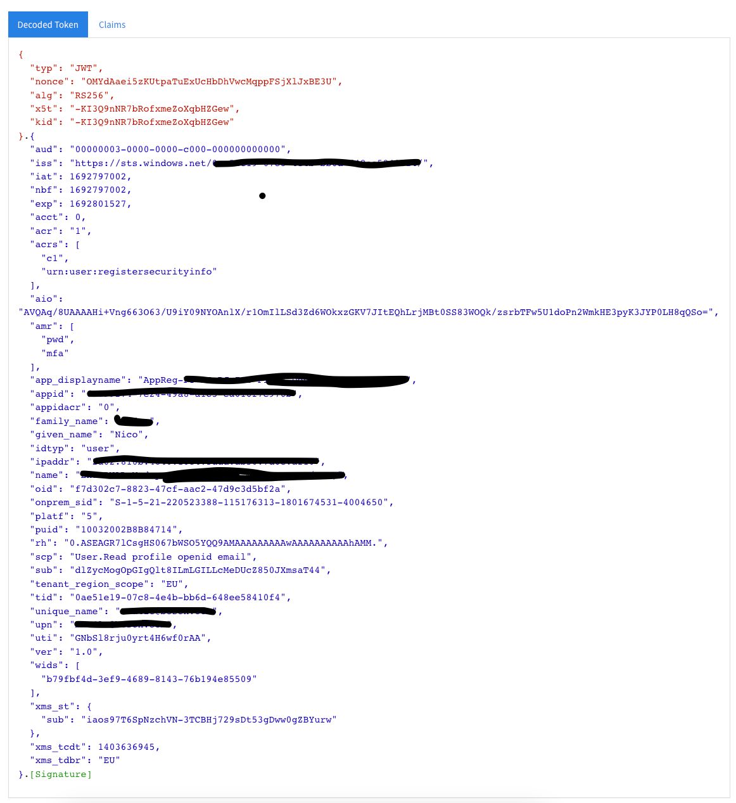
Task: Select the Decoded Token tab
Action: pyautogui.click(x=48, y=25)
